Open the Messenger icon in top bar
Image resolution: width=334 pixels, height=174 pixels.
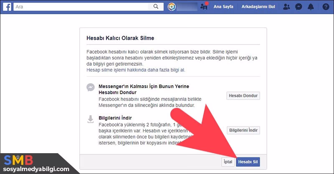[x=299, y=7]
